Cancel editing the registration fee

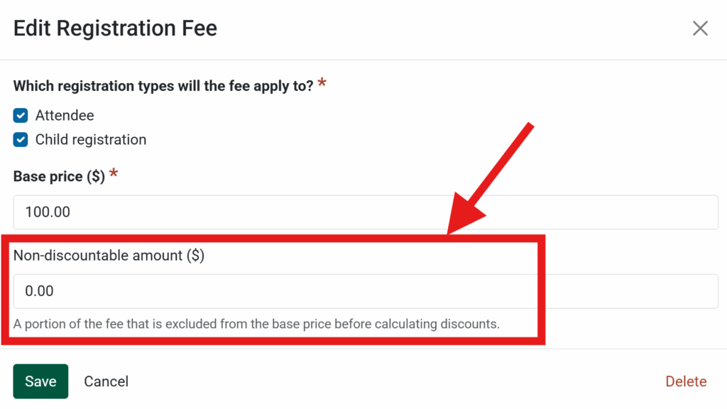coord(106,381)
